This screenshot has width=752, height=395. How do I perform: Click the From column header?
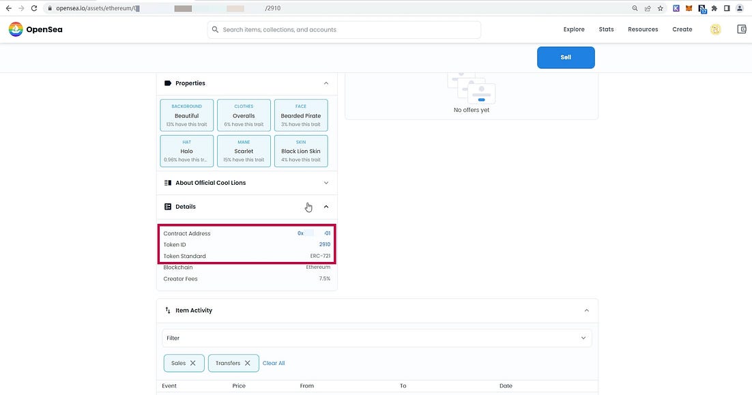point(307,385)
